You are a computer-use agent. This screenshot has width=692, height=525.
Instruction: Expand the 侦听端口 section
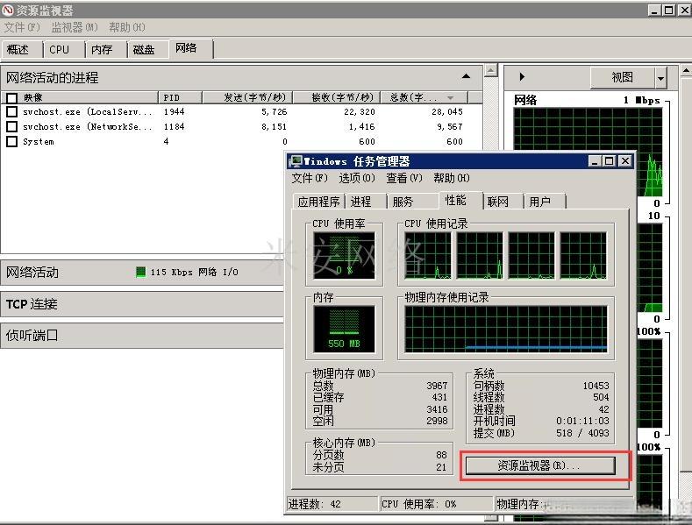(142, 336)
